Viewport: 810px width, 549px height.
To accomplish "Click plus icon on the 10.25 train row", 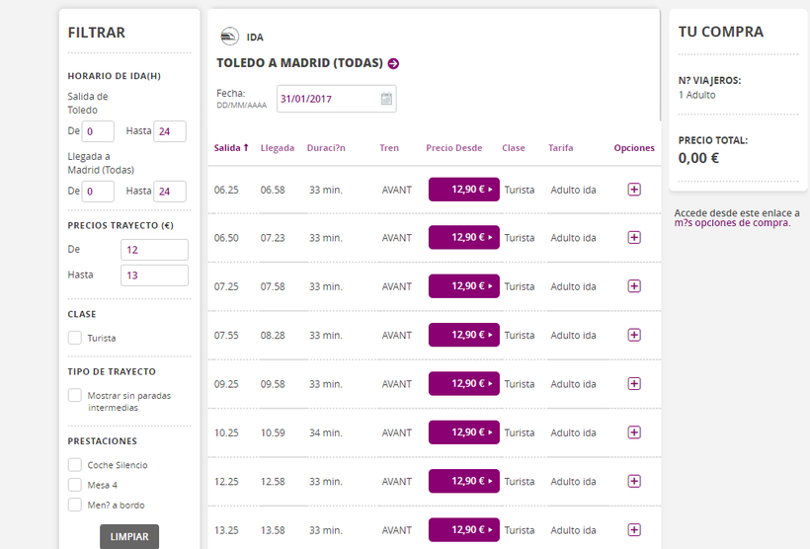I will 634,432.
